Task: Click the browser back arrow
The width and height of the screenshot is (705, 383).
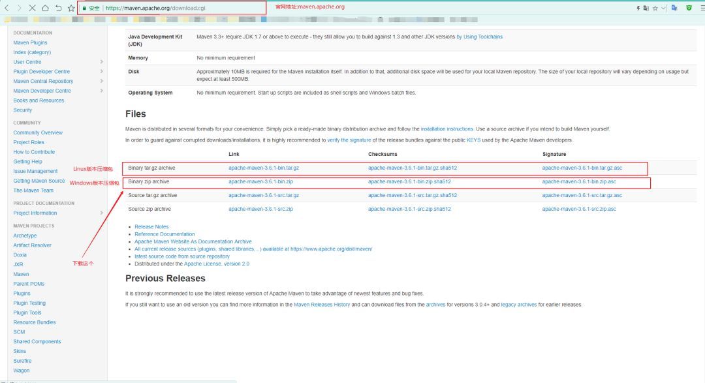Action: point(7,8)
